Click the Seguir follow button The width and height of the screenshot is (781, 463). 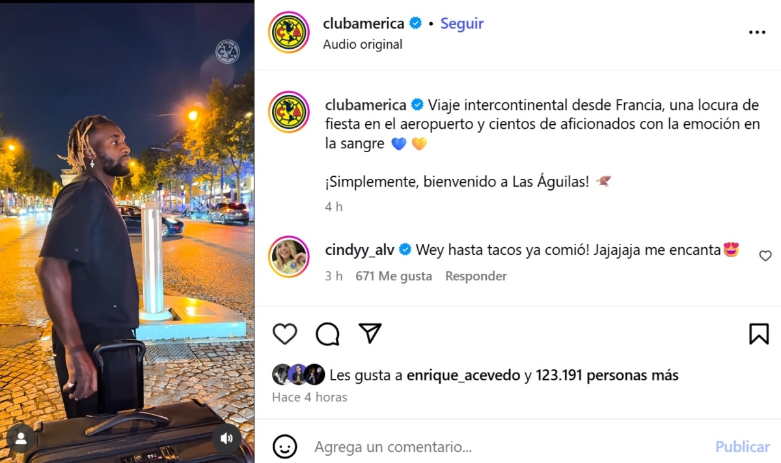(x=462, y=23)
